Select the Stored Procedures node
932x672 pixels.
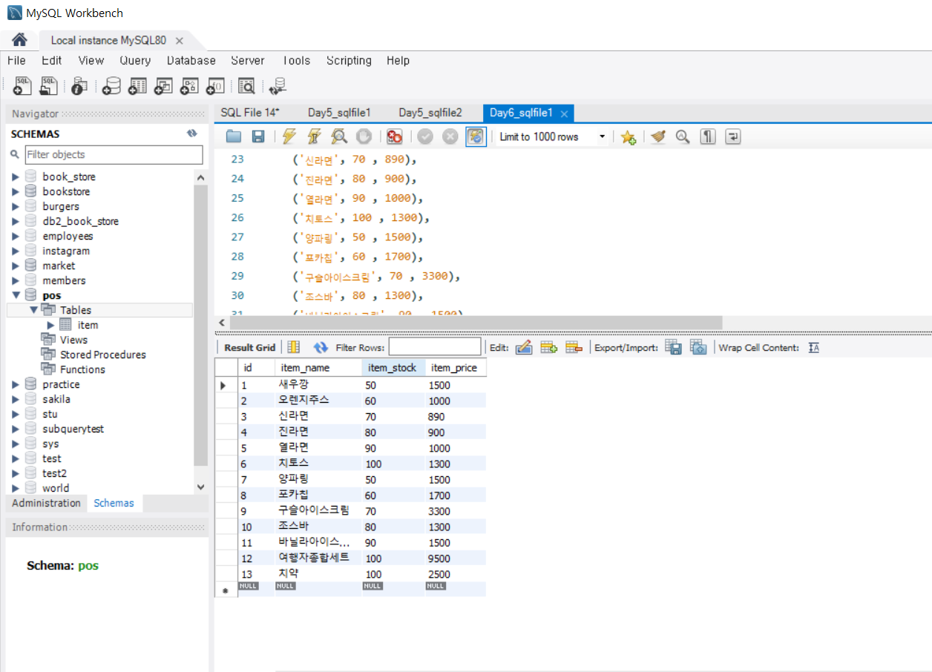coord(102,355)
